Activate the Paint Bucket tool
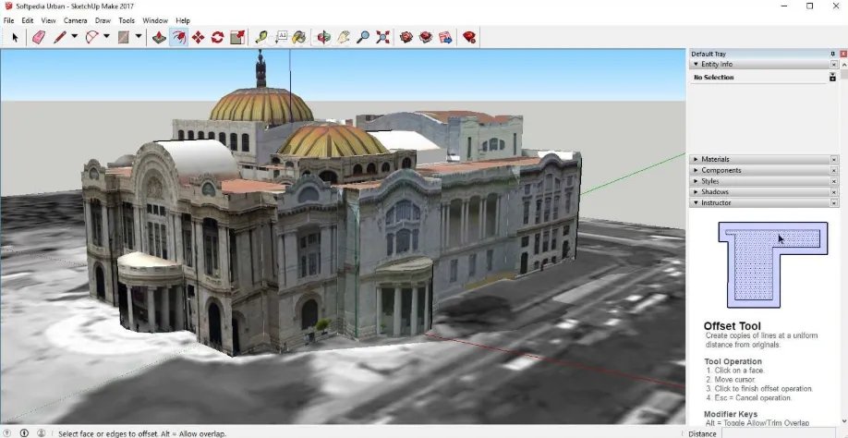This screenshot has width=848, height=438. point(299,37)
